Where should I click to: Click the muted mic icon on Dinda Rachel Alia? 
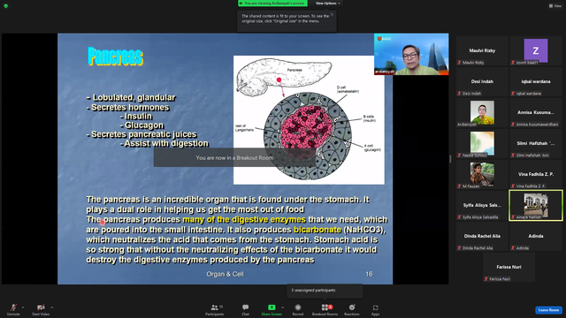(x=459, y=248)
